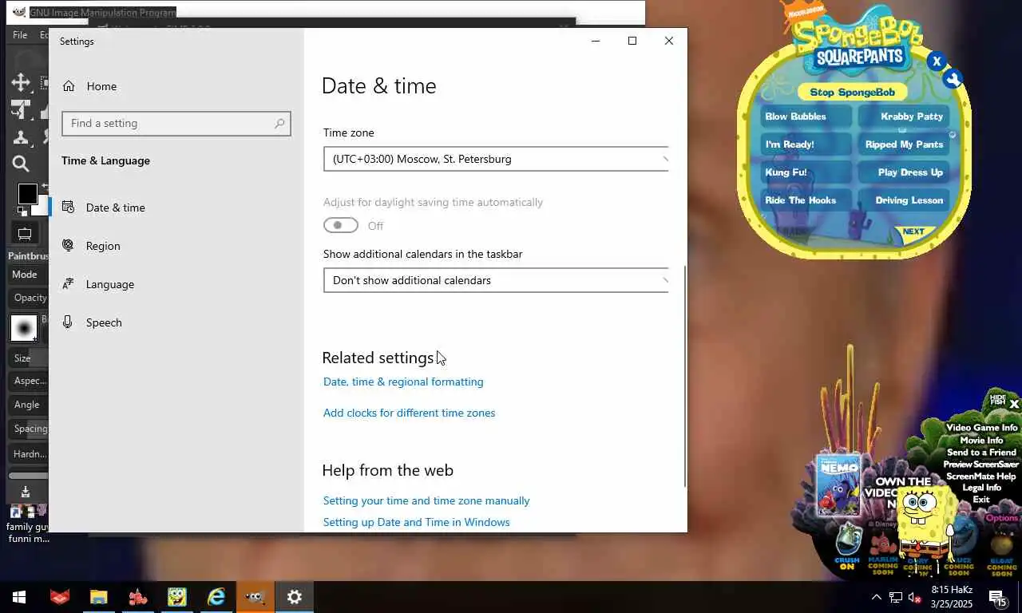Open SpongeBob wrench settings icon

953,78
